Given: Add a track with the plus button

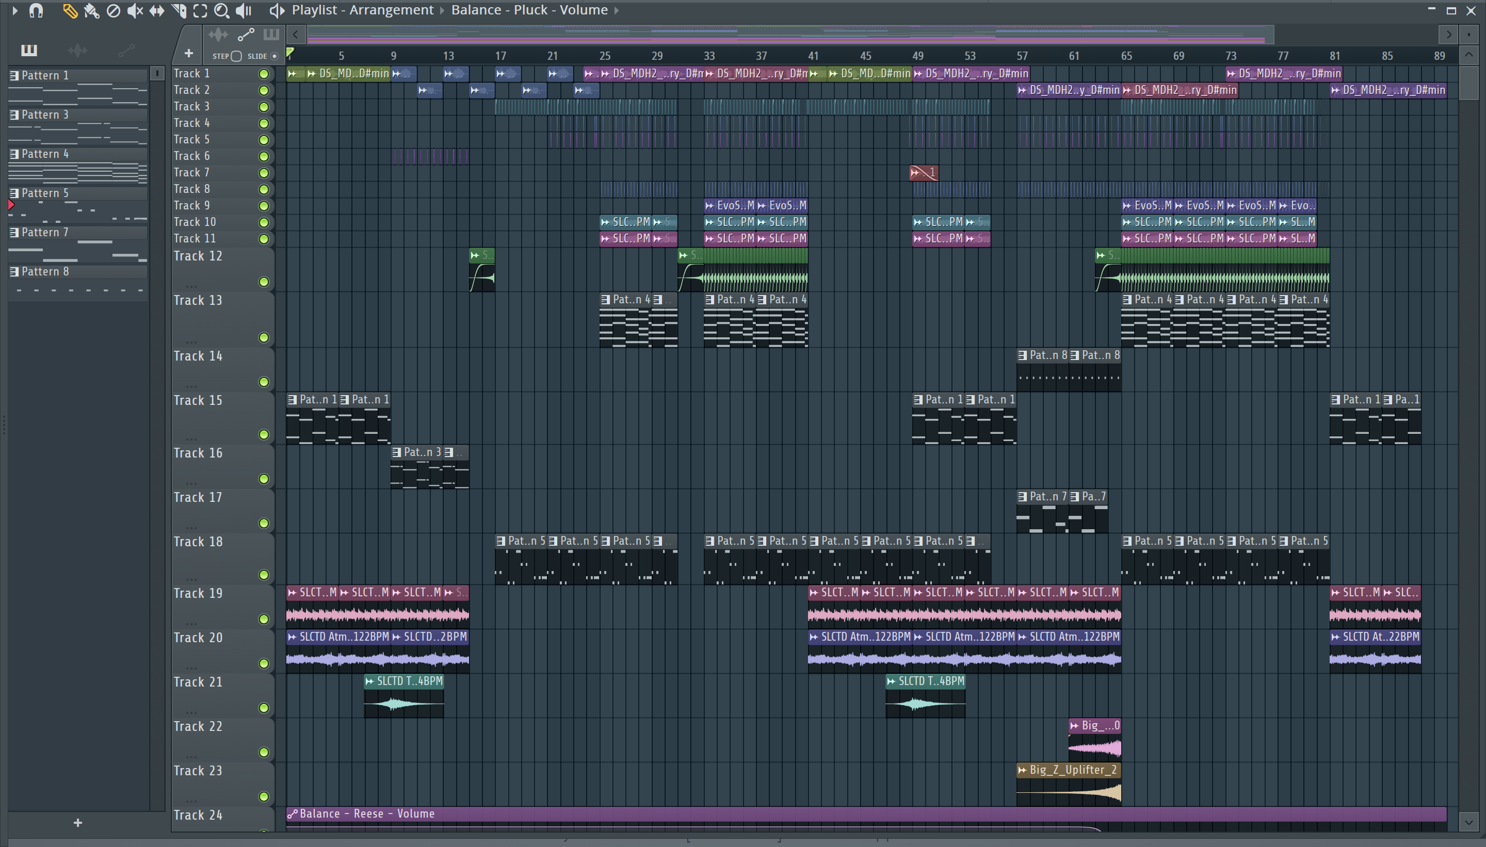Looking at the screenshot, I should pyautogui.click(x=188, y=54).
